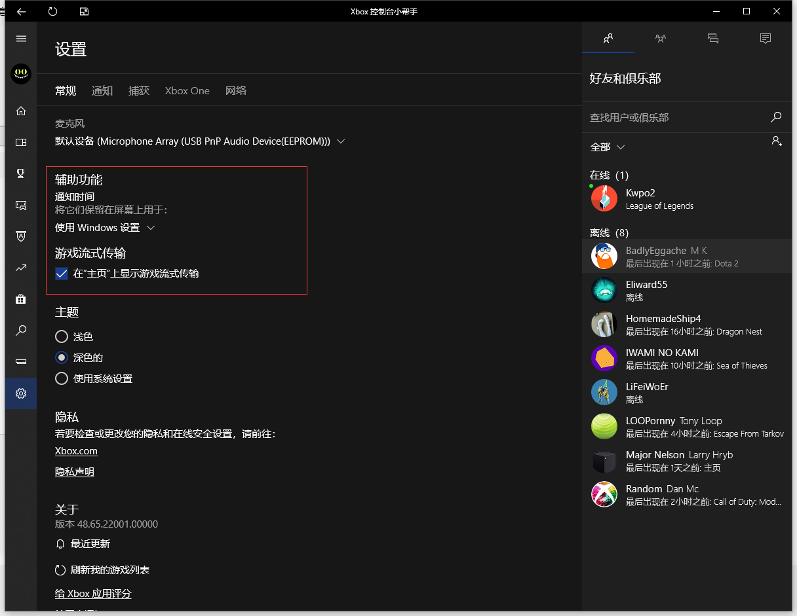The height and width of the screenshot is (616, 797).
Task: Expand the microphone 默认设备 dropdown
Action: (x=200, y=141)
